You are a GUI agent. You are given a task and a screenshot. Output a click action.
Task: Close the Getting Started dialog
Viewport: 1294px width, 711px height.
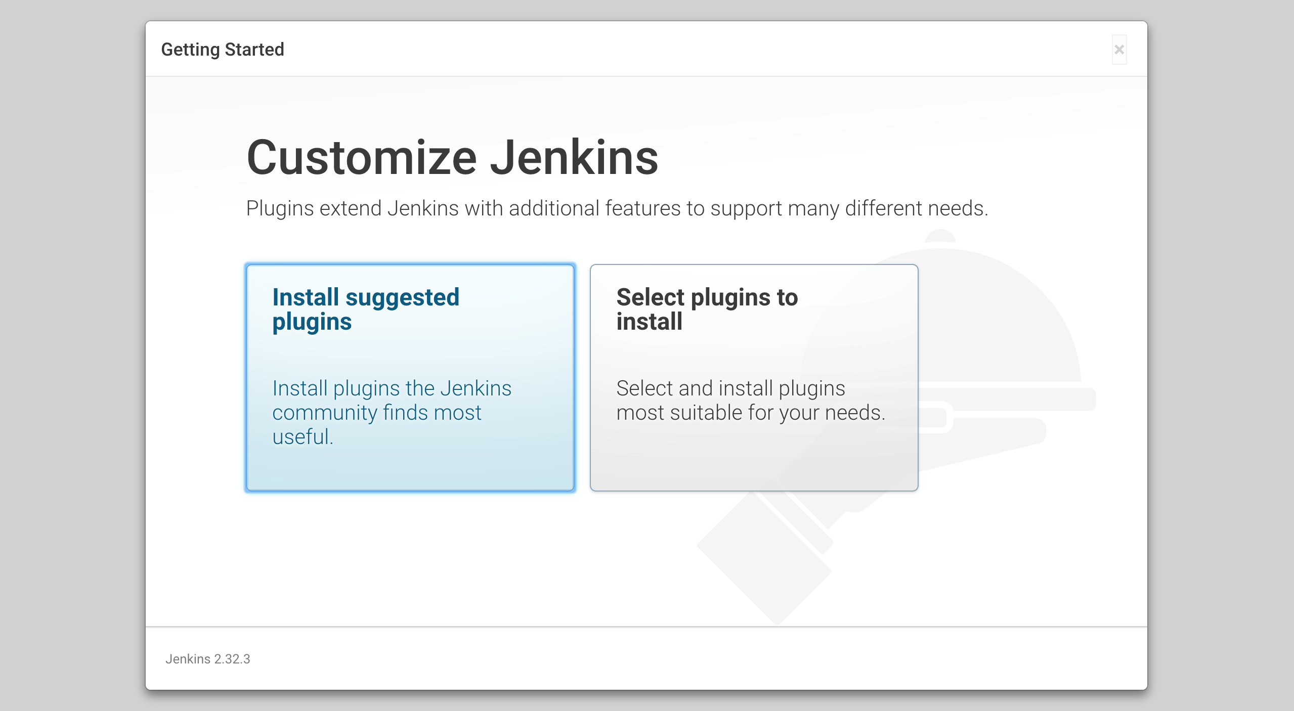click(1119, 50)
